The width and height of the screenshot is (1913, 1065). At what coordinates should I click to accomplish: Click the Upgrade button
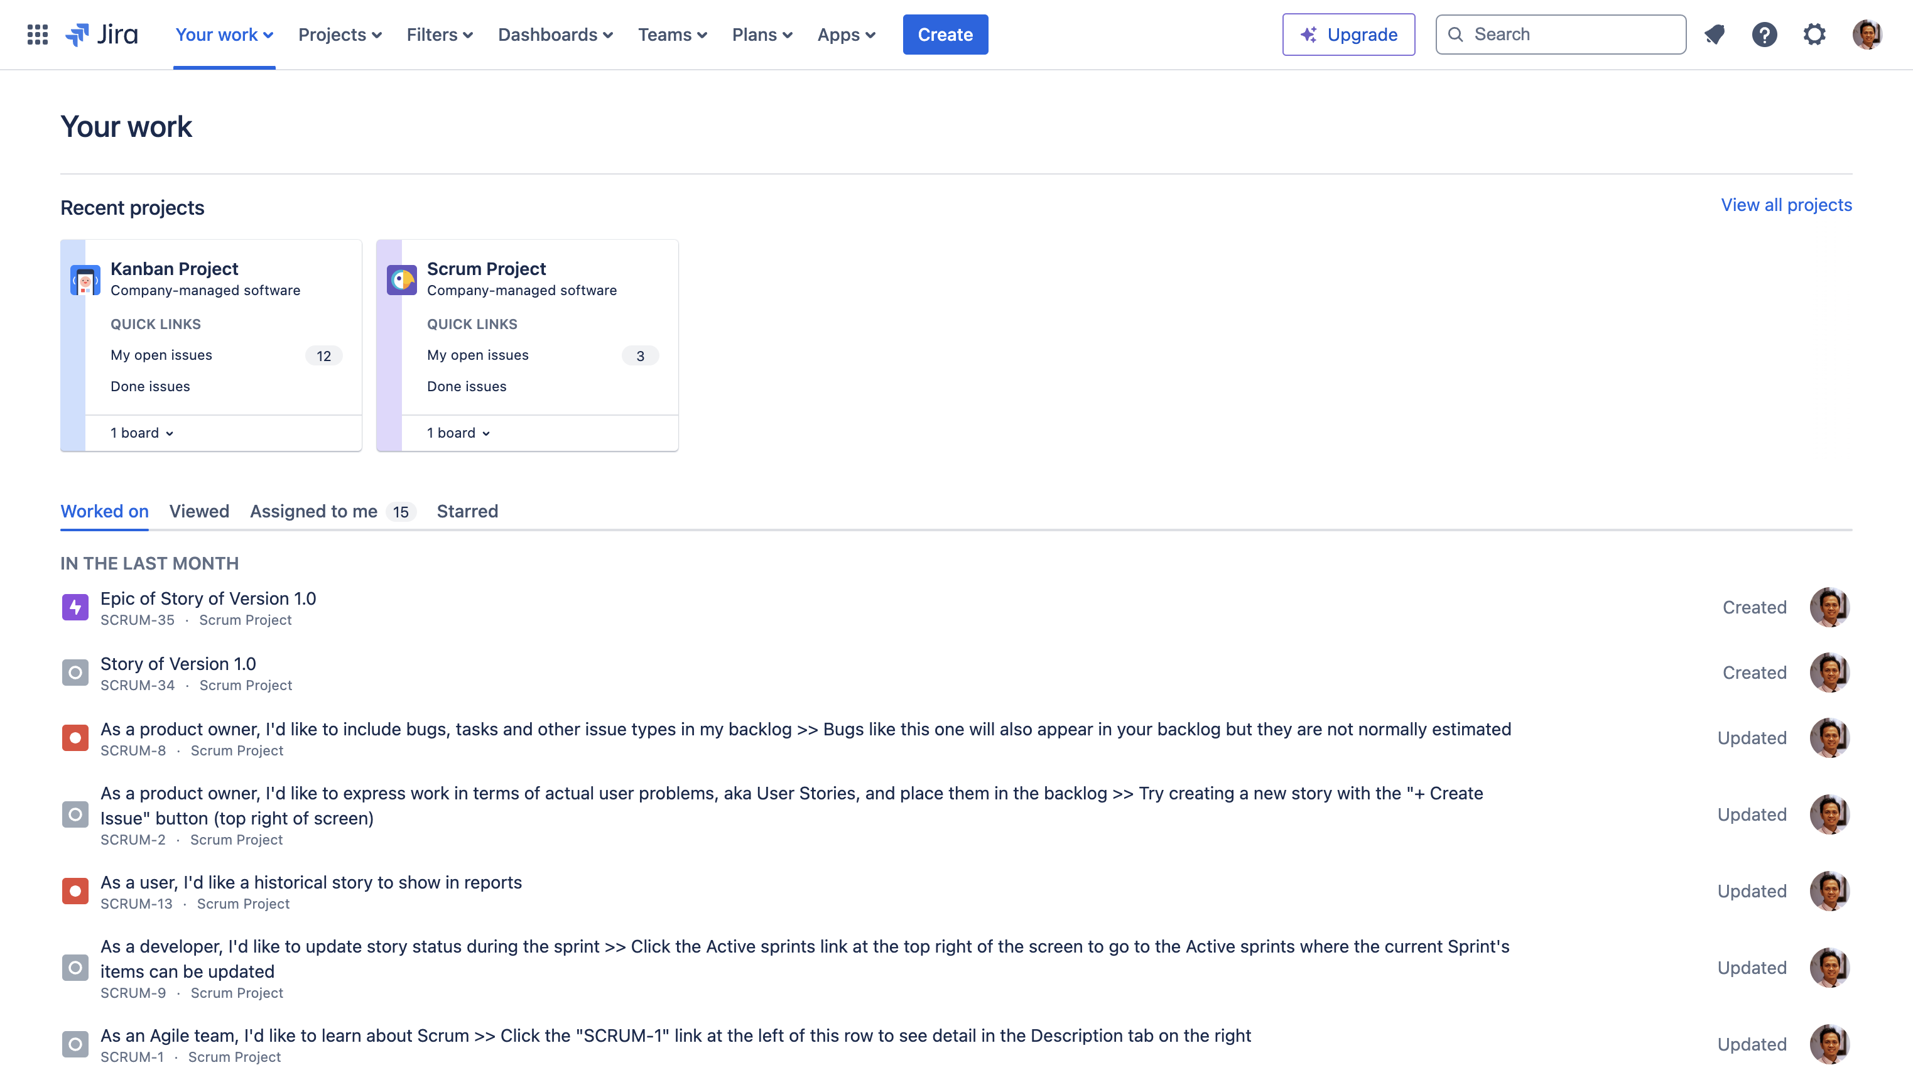[x=1348, y=34]
